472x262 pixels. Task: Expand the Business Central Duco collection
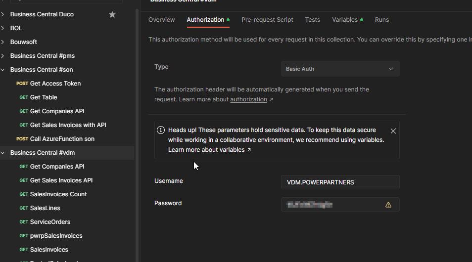click(2, 14)
